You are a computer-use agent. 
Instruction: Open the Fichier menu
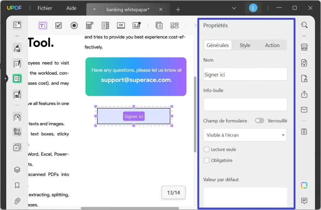coord(45,8)
